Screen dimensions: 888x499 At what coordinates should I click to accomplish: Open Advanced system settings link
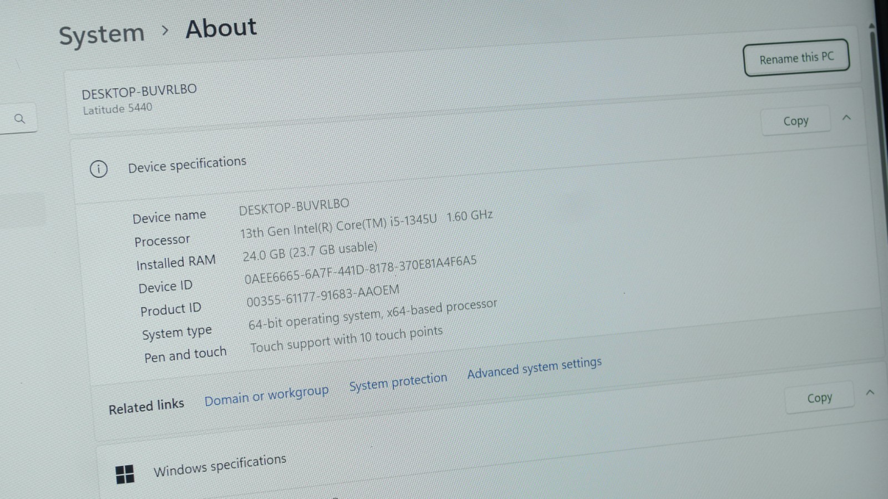coord(534,368)
